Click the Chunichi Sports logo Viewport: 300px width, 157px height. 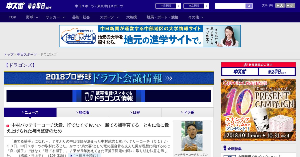tap(15, 6)
